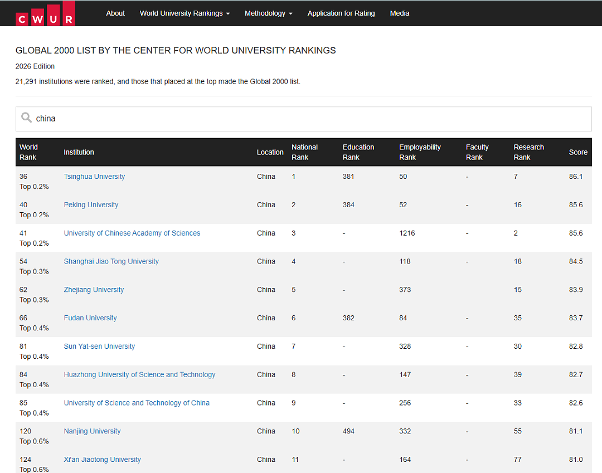Open Sun Yat-sen University link

(99, 347)
